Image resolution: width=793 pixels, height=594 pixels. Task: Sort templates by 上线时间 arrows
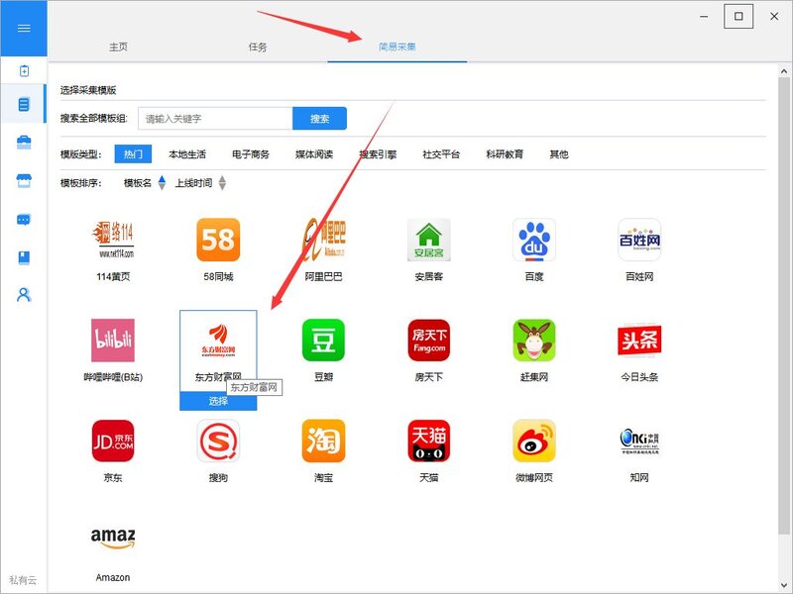tap(222, 183)
